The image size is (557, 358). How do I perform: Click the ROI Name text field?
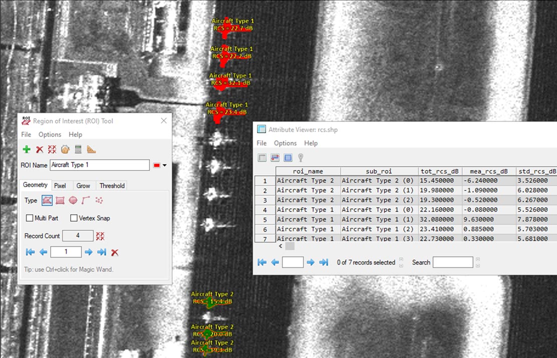(x=99, y=165)
